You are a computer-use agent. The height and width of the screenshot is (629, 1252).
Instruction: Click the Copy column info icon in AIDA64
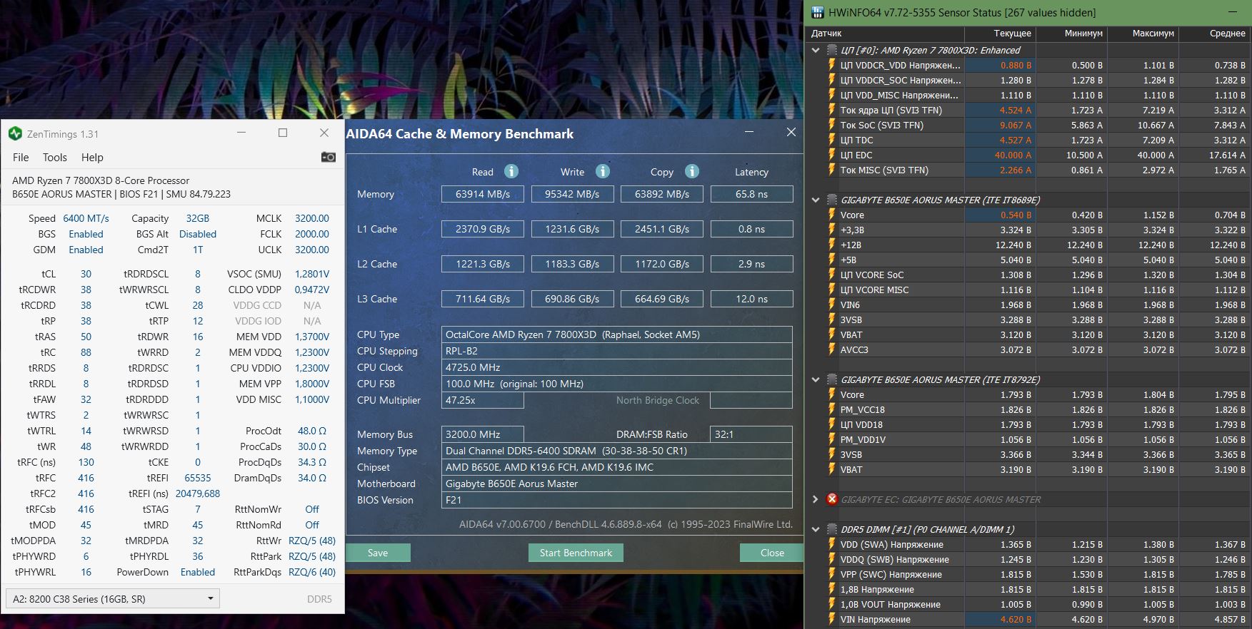[x=691, y=171]
